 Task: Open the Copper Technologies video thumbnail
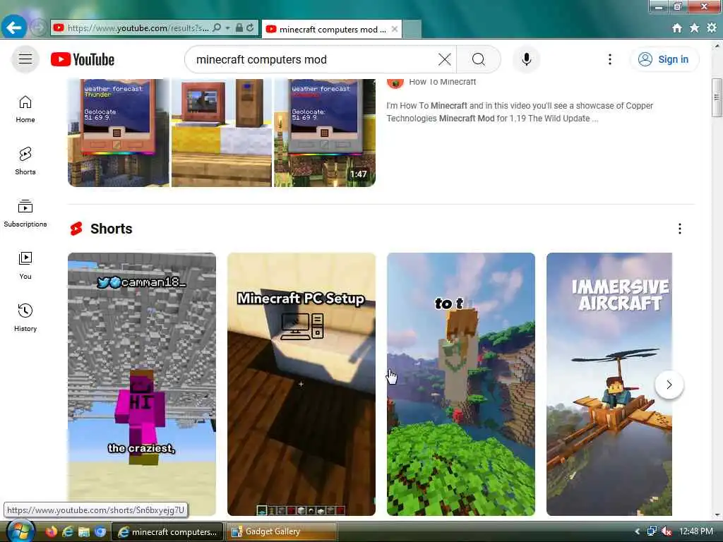[x=222, y=133]
